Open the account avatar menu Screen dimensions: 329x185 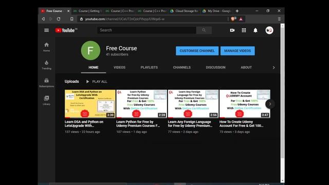tap(269, 30)
